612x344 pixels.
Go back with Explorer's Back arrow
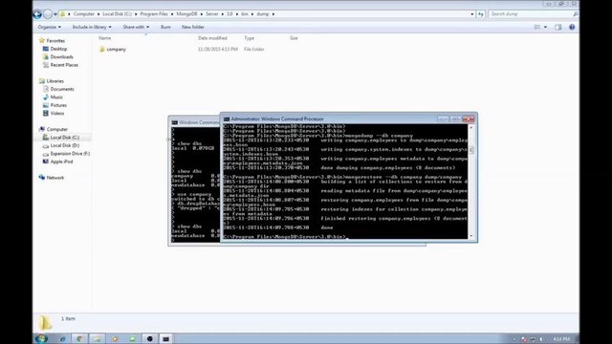37,14
